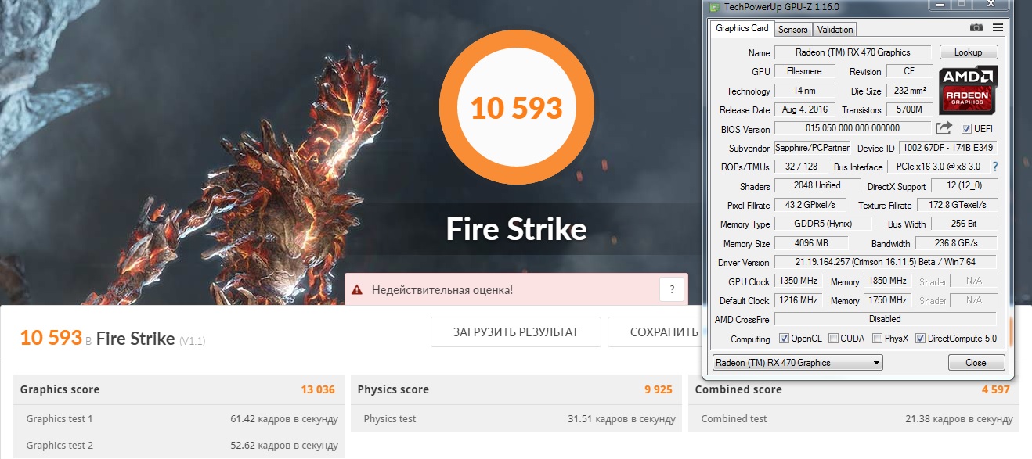Click the Texture Fillrate 172.8 GTexel/s field

(956, 205)
